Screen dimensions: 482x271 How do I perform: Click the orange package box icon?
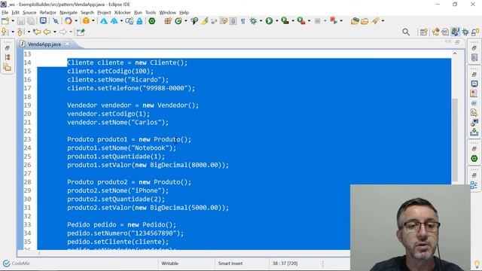pyautogui.click(x=86, y=21)
